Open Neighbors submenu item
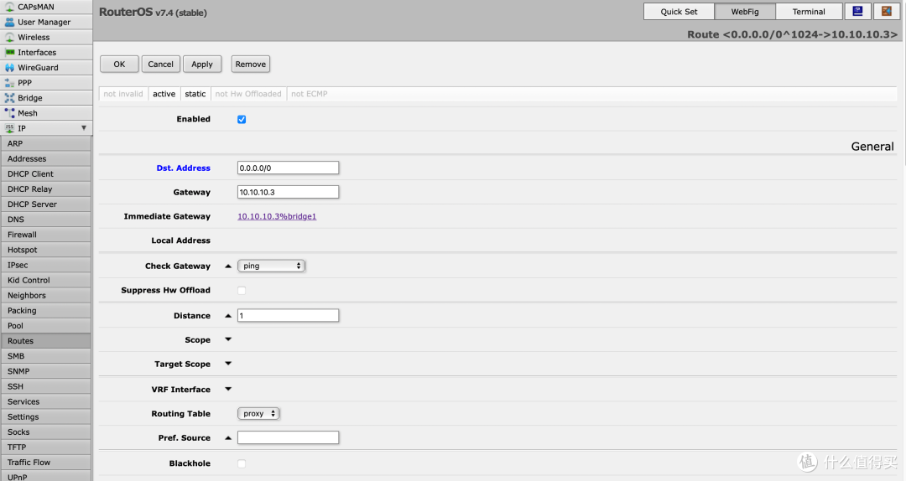Viewport: 906px width, 481px height. [45, 295]
